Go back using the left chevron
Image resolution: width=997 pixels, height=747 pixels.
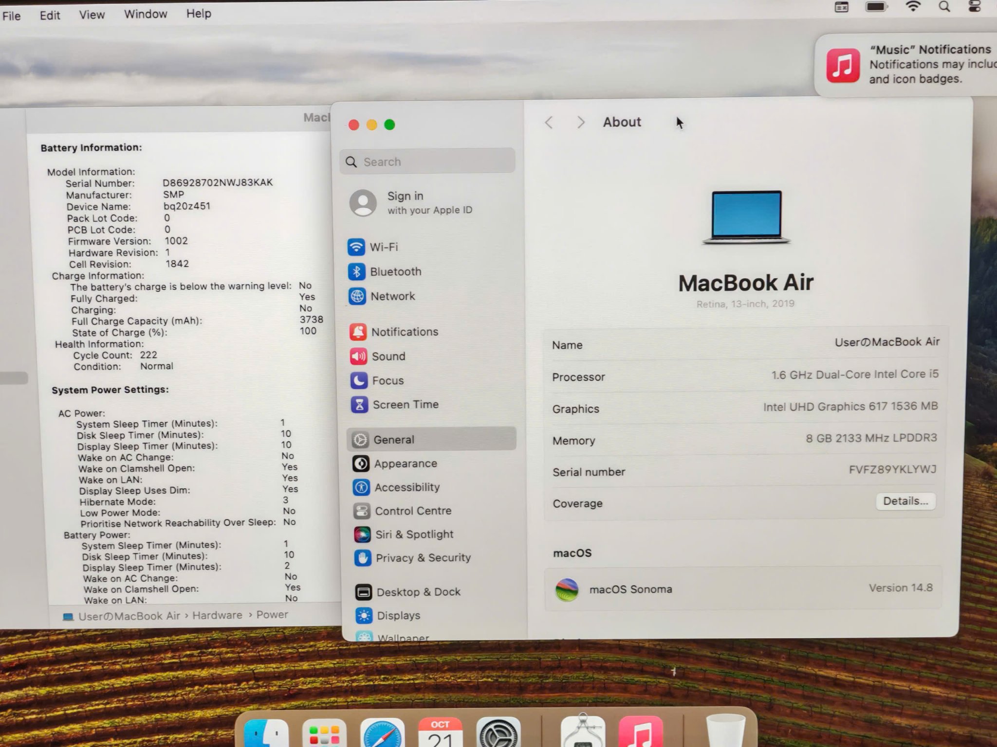tap(549, 122)
